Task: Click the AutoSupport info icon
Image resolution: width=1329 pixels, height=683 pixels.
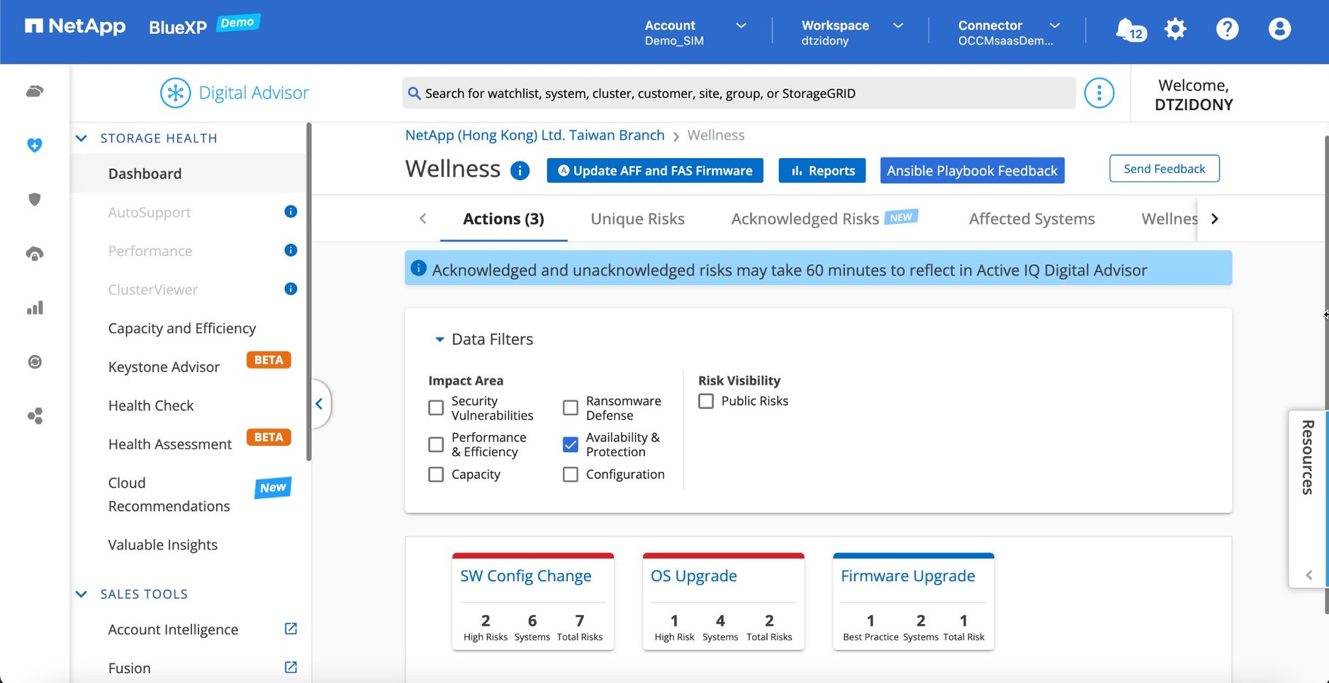Action: pos(291,212)
